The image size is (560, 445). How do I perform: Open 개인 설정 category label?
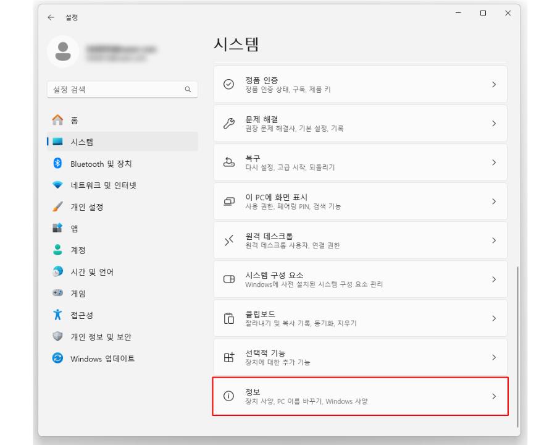[x=87, y=207]
